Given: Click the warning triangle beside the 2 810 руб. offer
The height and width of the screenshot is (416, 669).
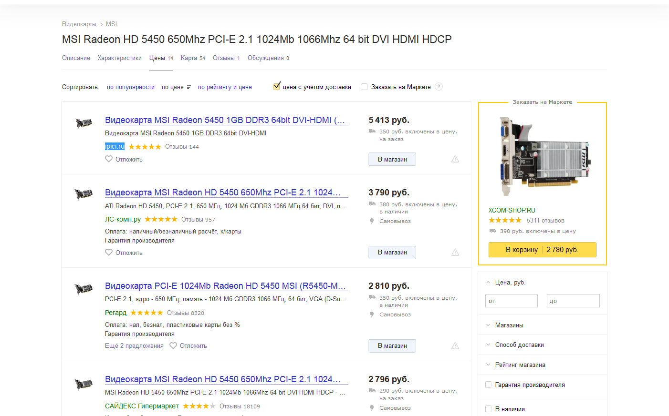Looking at the screenshot, I should (455, 346).
